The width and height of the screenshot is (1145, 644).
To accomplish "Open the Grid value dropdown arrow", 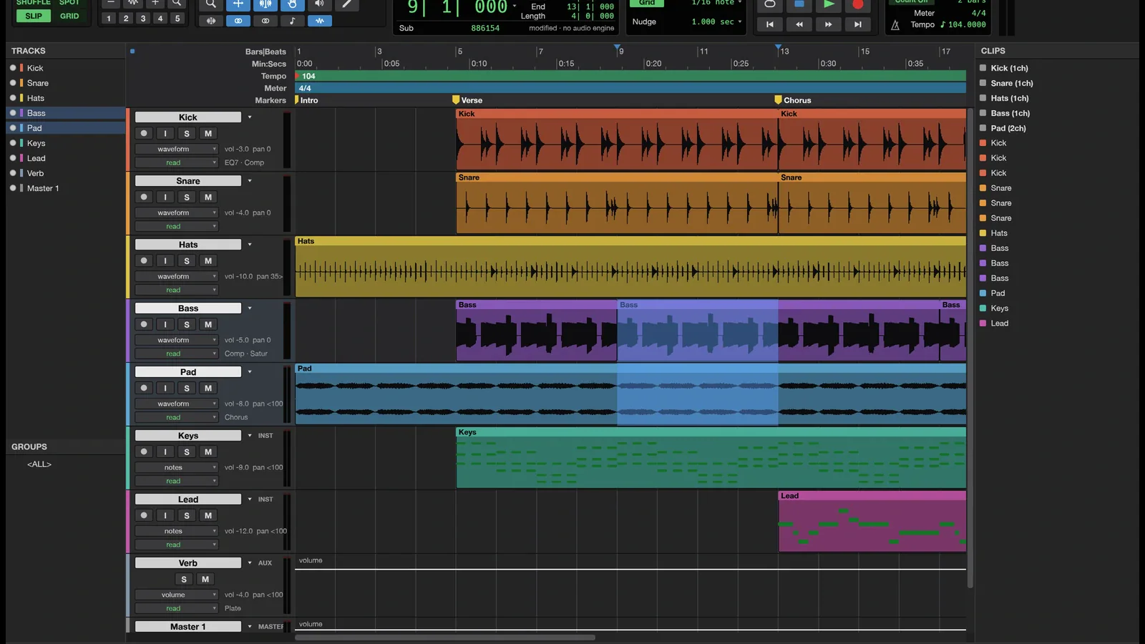I will coord(740,3).
